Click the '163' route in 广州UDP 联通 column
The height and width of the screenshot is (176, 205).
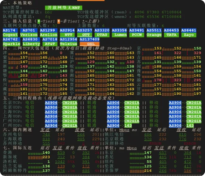click(128, 126)
